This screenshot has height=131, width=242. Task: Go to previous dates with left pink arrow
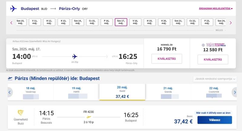12,23
